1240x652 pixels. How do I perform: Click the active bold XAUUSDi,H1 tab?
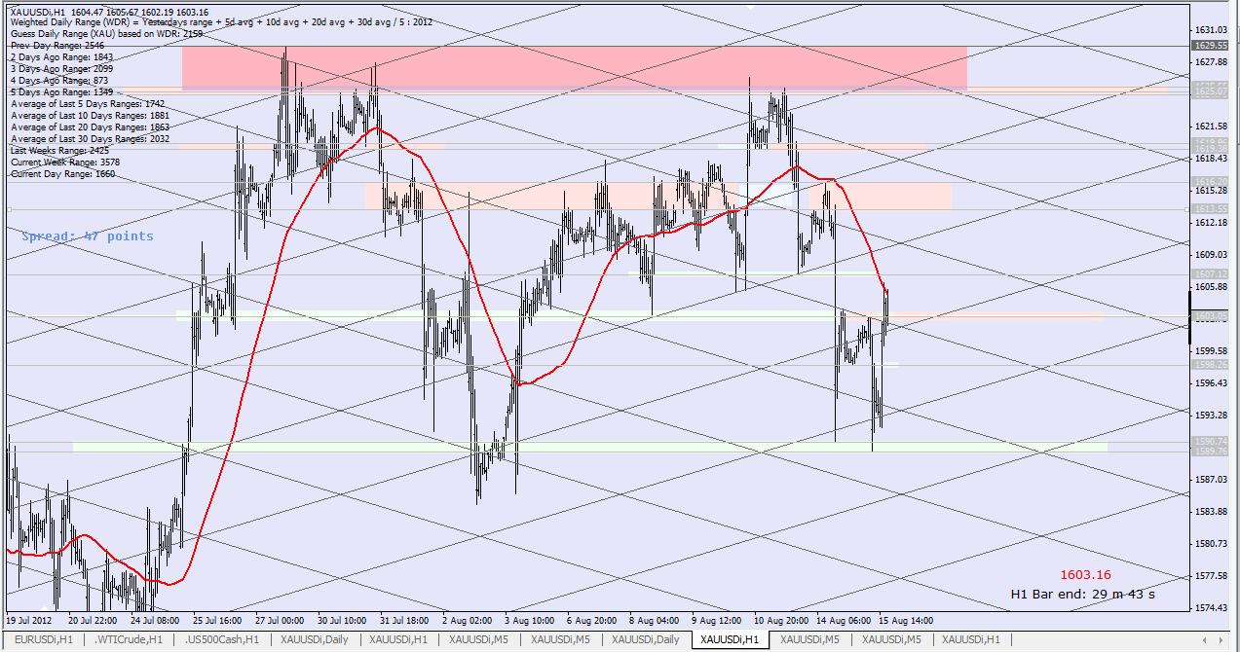730,640
